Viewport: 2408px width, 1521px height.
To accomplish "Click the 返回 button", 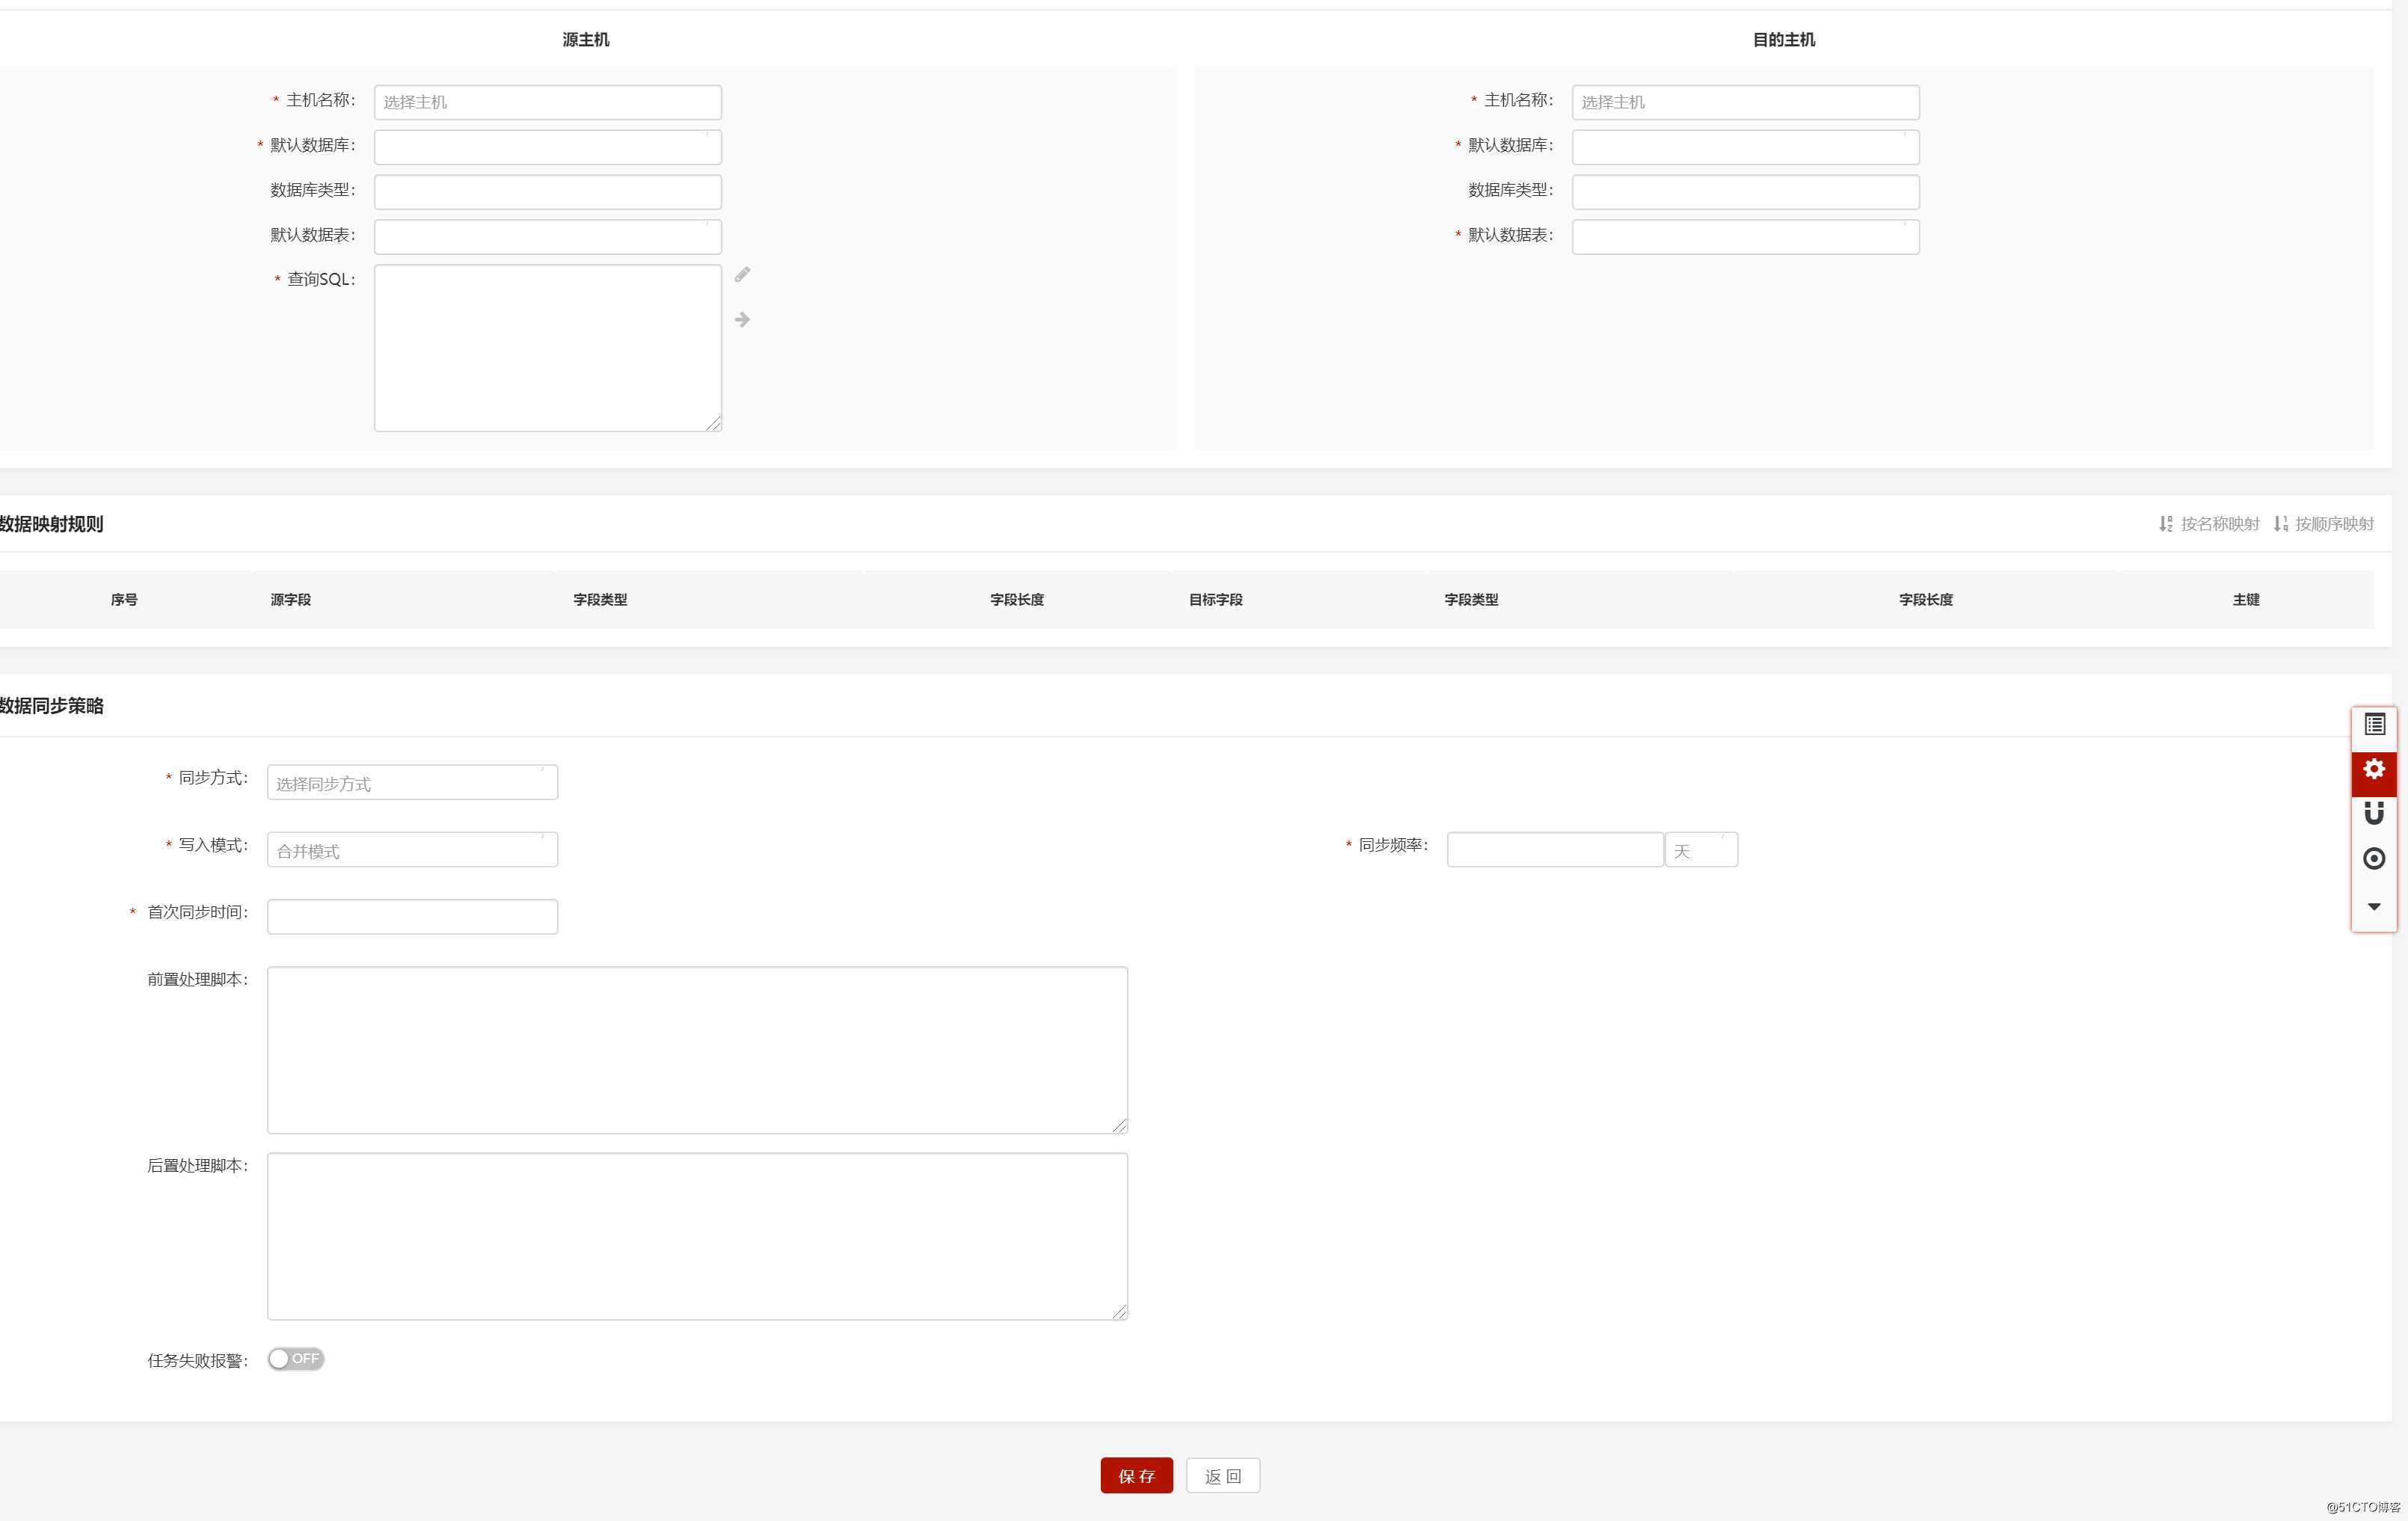I will pyautogui.click(x=1223, y=1475).
